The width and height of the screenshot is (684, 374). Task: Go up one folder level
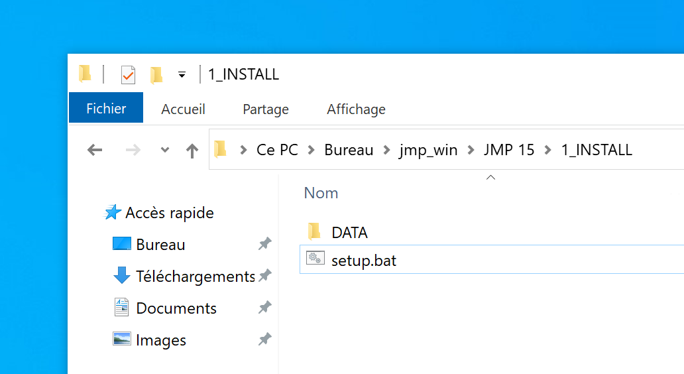(192, 151)
